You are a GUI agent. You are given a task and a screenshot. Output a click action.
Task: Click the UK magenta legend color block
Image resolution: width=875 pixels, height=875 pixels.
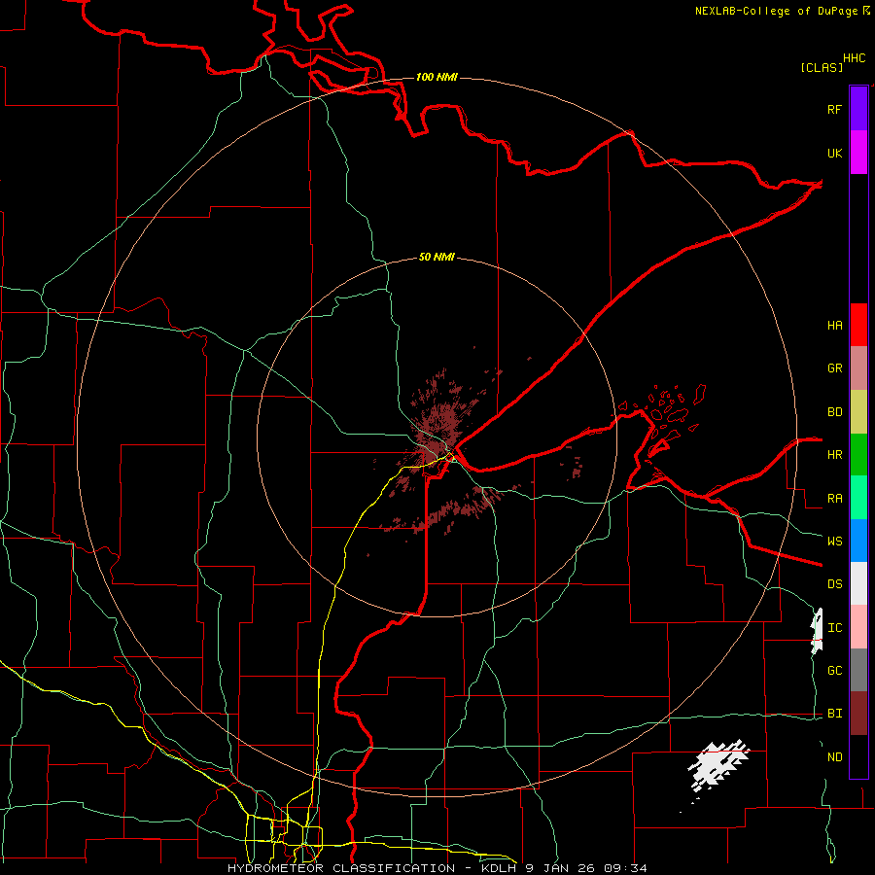[858, 153]
